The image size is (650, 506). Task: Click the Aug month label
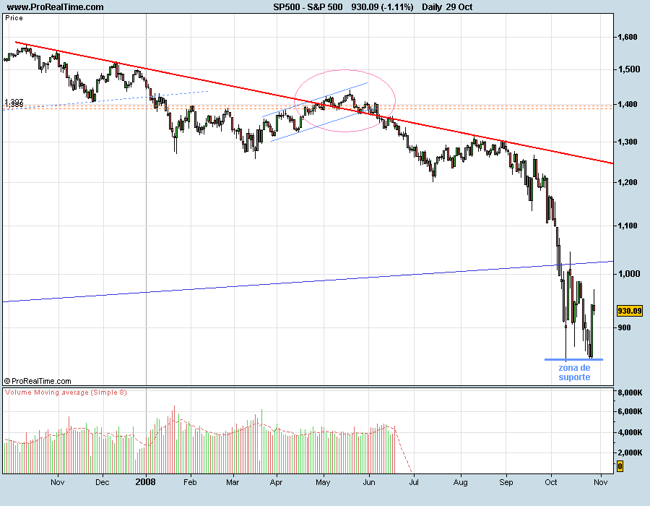(x=460, y=482)
